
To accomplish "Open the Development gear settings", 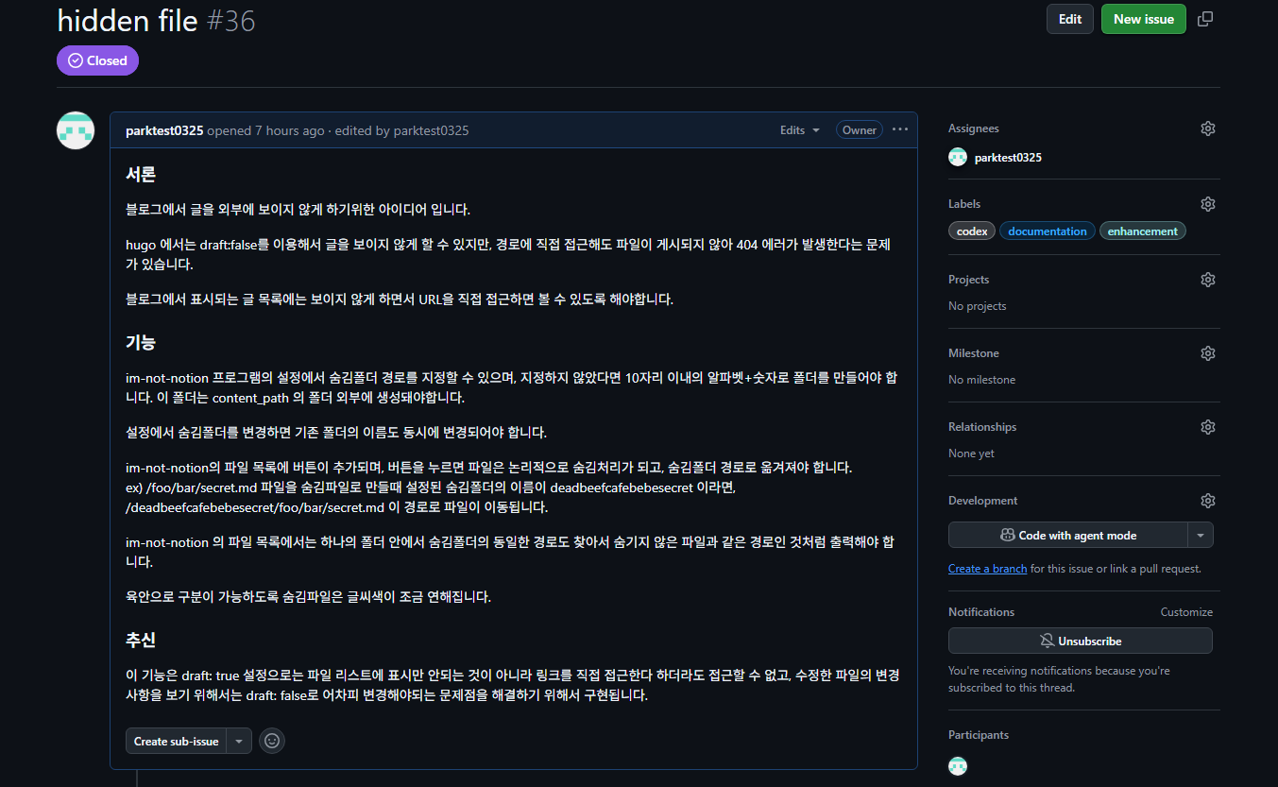I will (1207, 501).
